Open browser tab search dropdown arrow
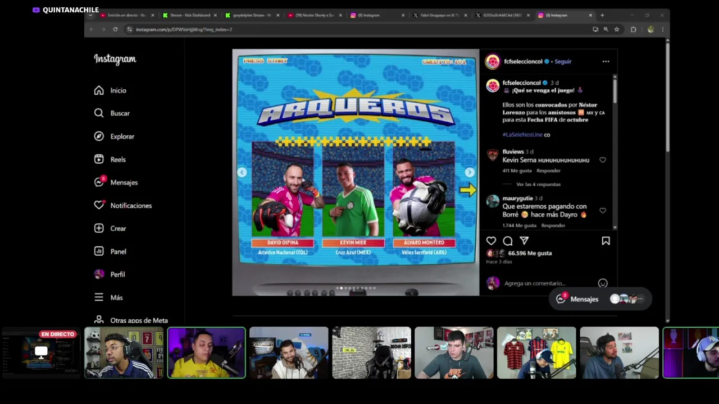Viewport: 719px width, 404px height. coord(90,15)
